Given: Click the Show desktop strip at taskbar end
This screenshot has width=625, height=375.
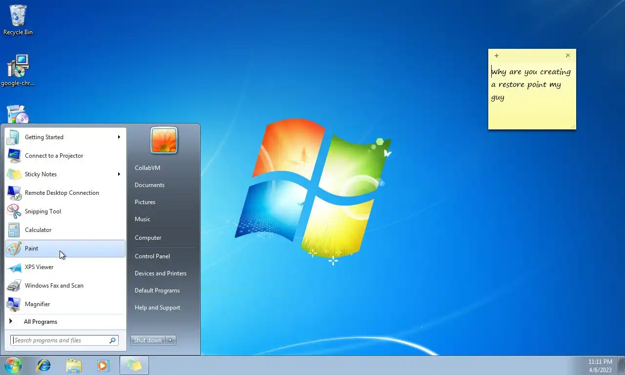Looking at the screenshot, I should point(621,365).
